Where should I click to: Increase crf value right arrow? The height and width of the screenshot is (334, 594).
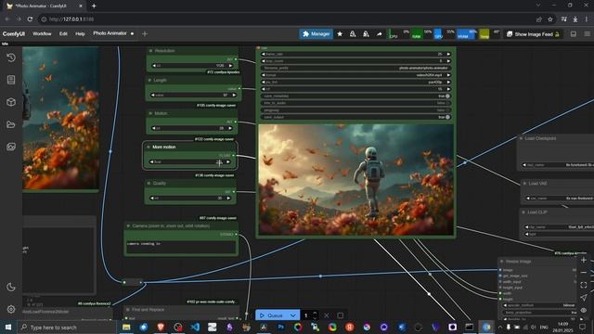[448, 89]
